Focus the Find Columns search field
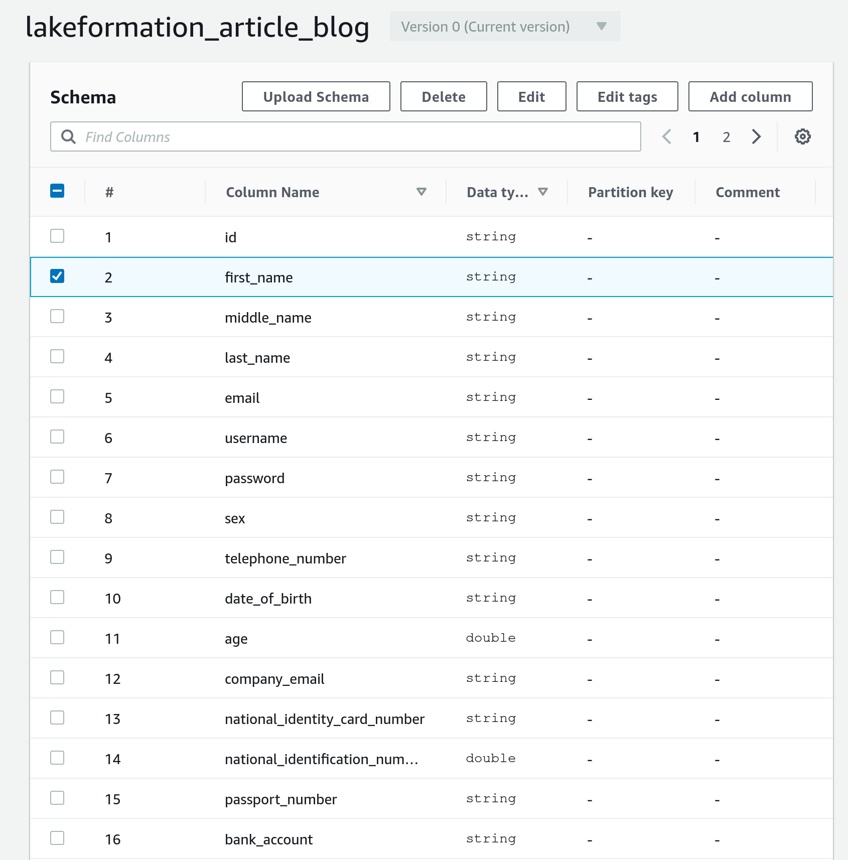This screenshot has width=848, height=860. click(345, 136)
